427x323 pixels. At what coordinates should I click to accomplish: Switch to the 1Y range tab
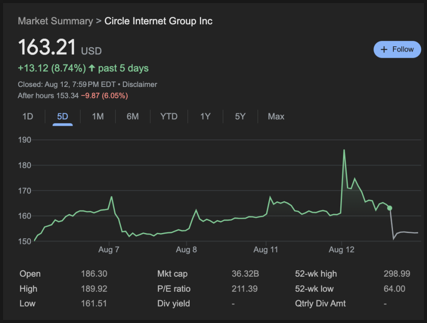[206, 116]
